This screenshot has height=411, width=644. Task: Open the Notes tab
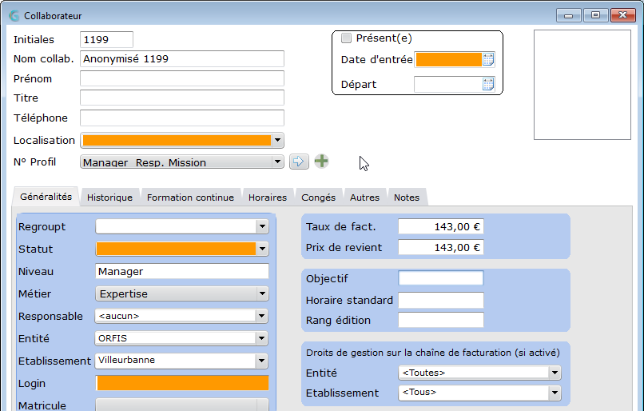click(x=407, y=198)
